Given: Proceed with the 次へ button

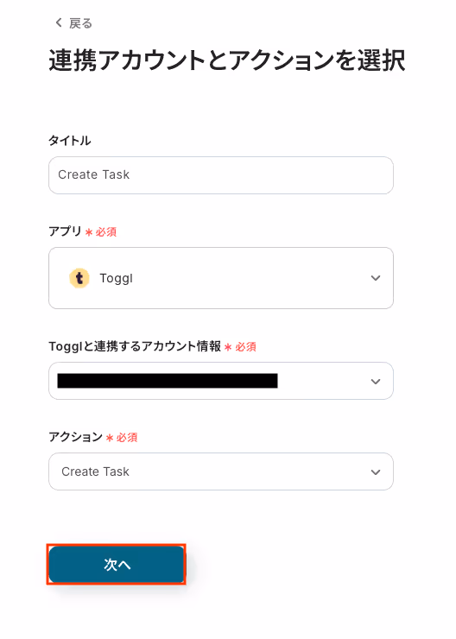Looking at the screenshot, I should coord(117,565).
